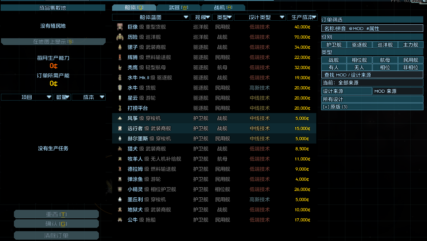Click the 历险 cruiser ship icon
Viewport: 427px width, 241px height.
pyautogui.click(x=120, y=37)
